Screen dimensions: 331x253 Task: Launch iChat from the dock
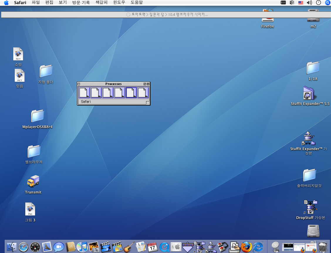pyautogui.click(x=59, y=247)
